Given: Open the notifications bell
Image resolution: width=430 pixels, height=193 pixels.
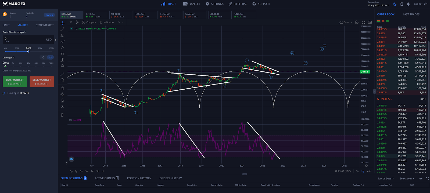Looking at the screenshot, I should [408, 4].
